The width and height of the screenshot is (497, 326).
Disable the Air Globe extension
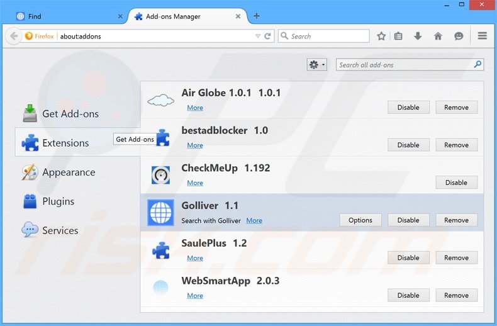[x=408, y=107]
